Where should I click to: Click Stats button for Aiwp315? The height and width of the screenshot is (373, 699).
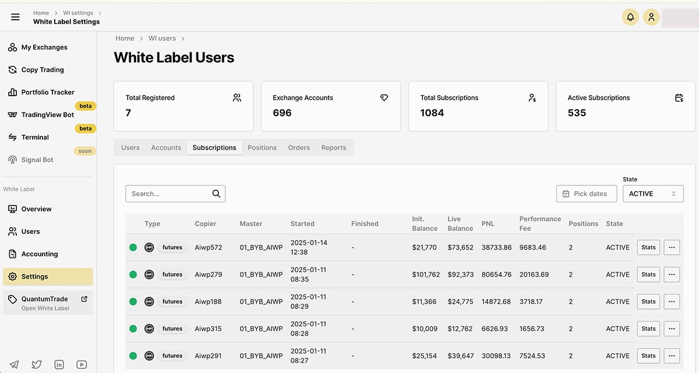pyautogui.click(x=648, y=329)
